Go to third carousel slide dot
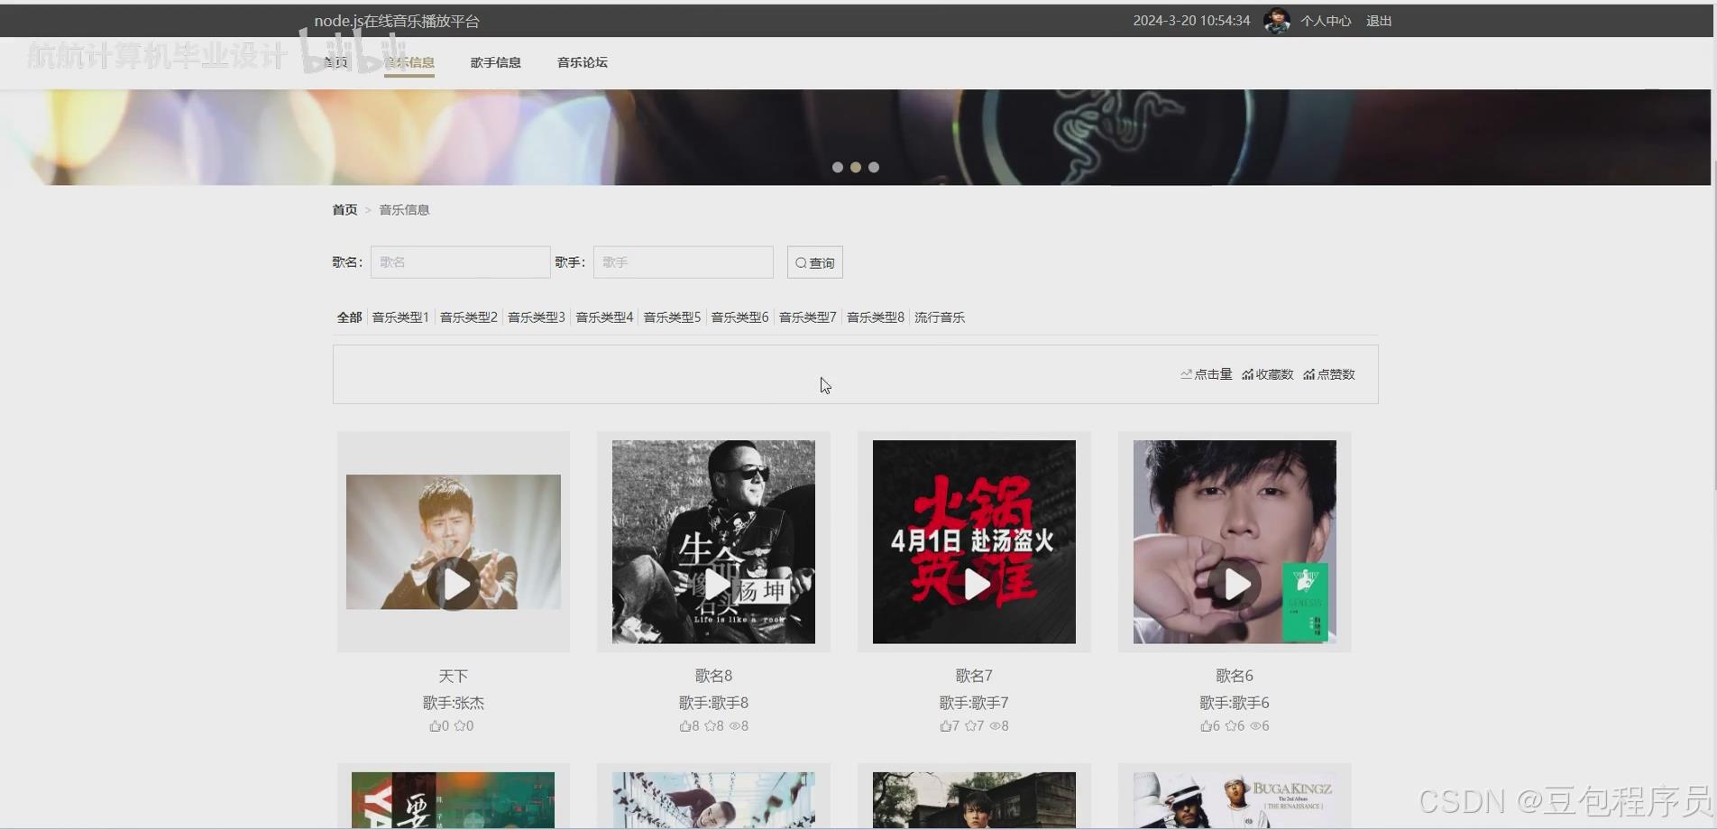This screenshot has width=1717, height=830. (x=874, y=167)
